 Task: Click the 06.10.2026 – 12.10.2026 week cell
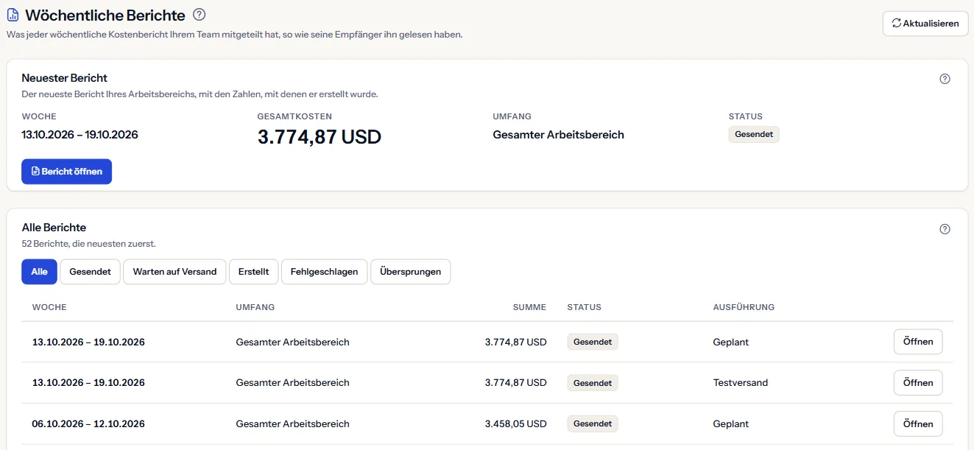pyautogui.click(x=88, y=424)
